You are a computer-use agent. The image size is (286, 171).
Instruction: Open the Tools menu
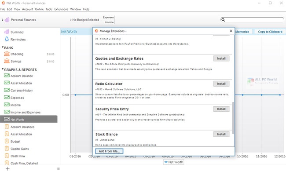[49, 9]
